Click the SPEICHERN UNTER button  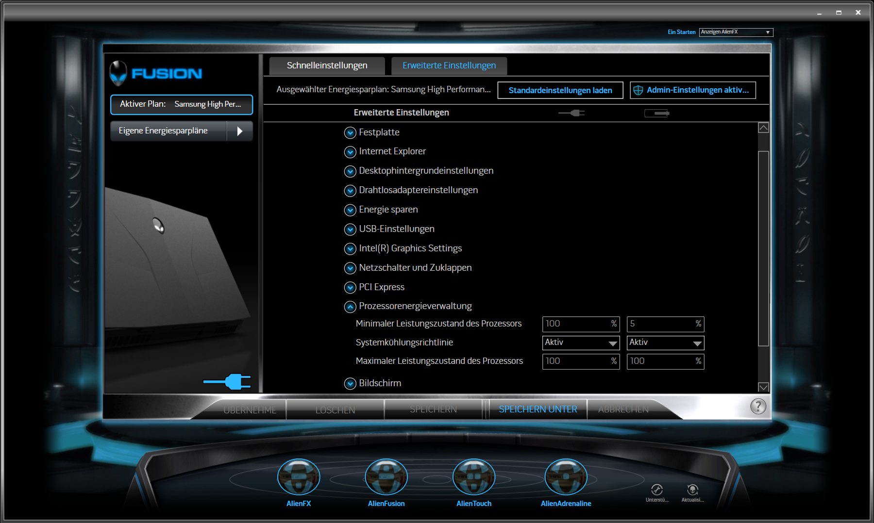tap(538, 409)
